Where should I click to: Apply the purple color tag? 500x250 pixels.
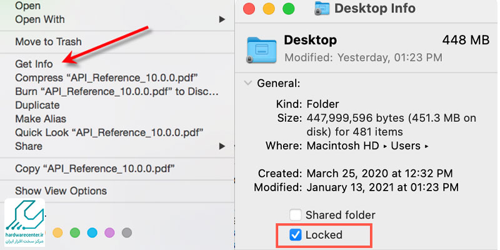click(x=110, y=232)
